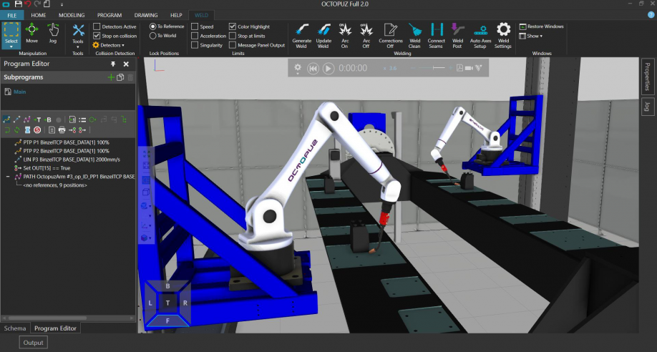Choose the Move manipulation tool
657x352 pixels.
pyautogui.click(x=31, y=34)
